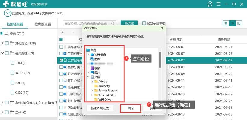This screenshot has width=247, height=120.
Task: Select the FormatFactory folder icon
Action: (x=96, y=91)
